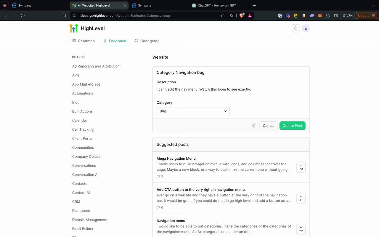
Task: Open the Content AI board
Action: pos(81,193)
